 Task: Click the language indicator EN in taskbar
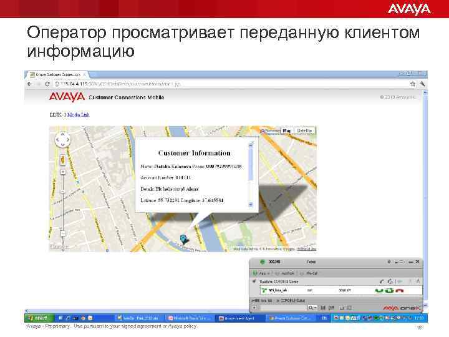tap(324, 318)
